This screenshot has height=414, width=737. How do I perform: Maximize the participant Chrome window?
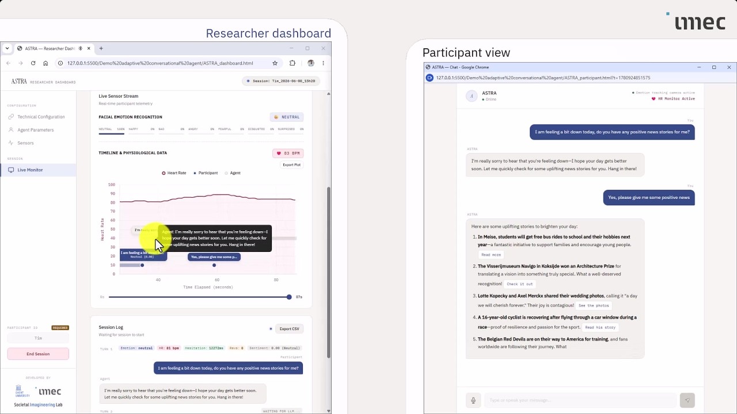click(714, 67)
